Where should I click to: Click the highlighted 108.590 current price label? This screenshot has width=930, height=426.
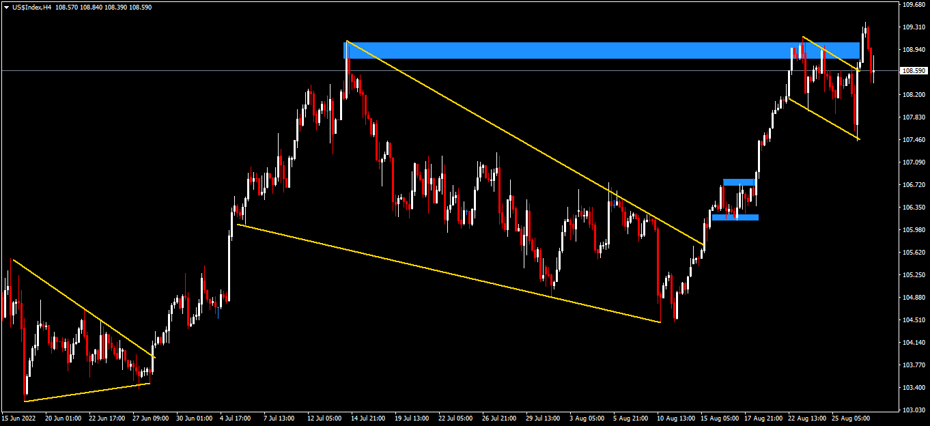914,71
